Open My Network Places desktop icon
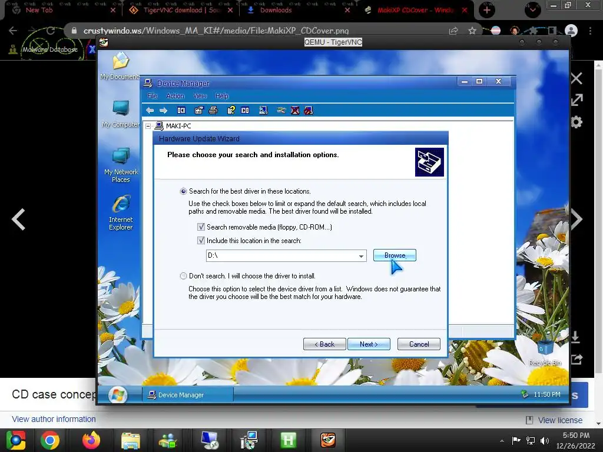The height and width of the screenshot is (452, 603). [x=121, y=165]
